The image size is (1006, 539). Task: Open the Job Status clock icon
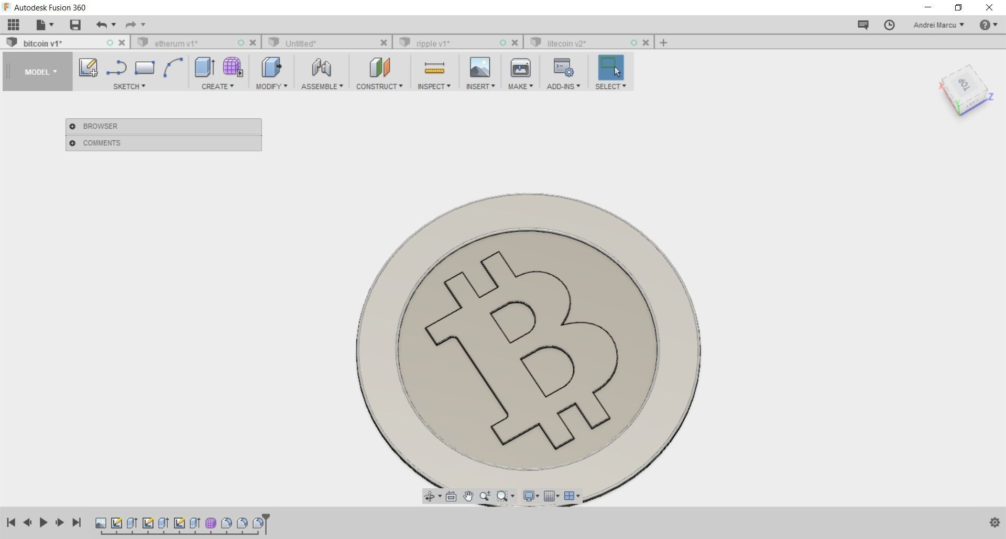(x=889, y=25)
